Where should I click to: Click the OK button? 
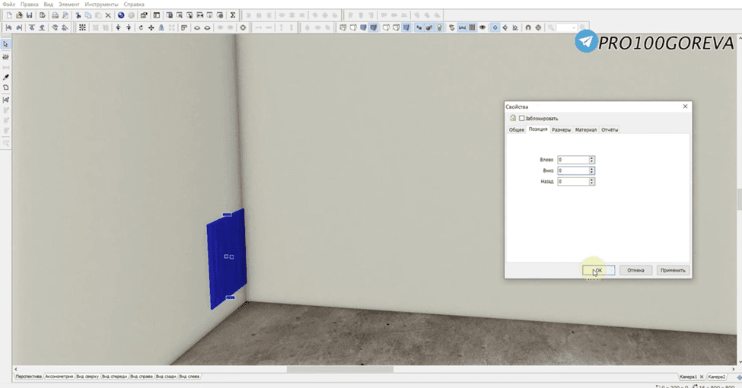599,270
